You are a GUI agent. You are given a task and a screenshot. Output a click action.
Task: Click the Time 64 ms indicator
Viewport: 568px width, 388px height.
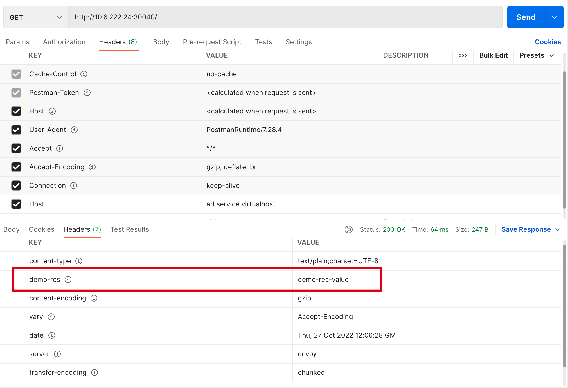(x=430, y=229)
